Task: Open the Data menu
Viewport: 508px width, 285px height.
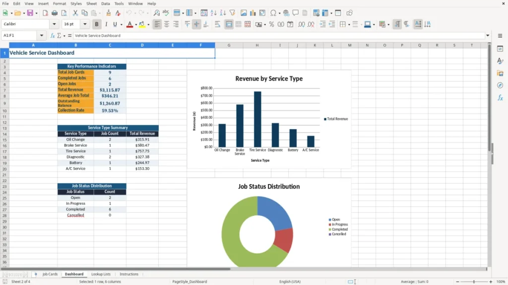Action: [105, 3]
